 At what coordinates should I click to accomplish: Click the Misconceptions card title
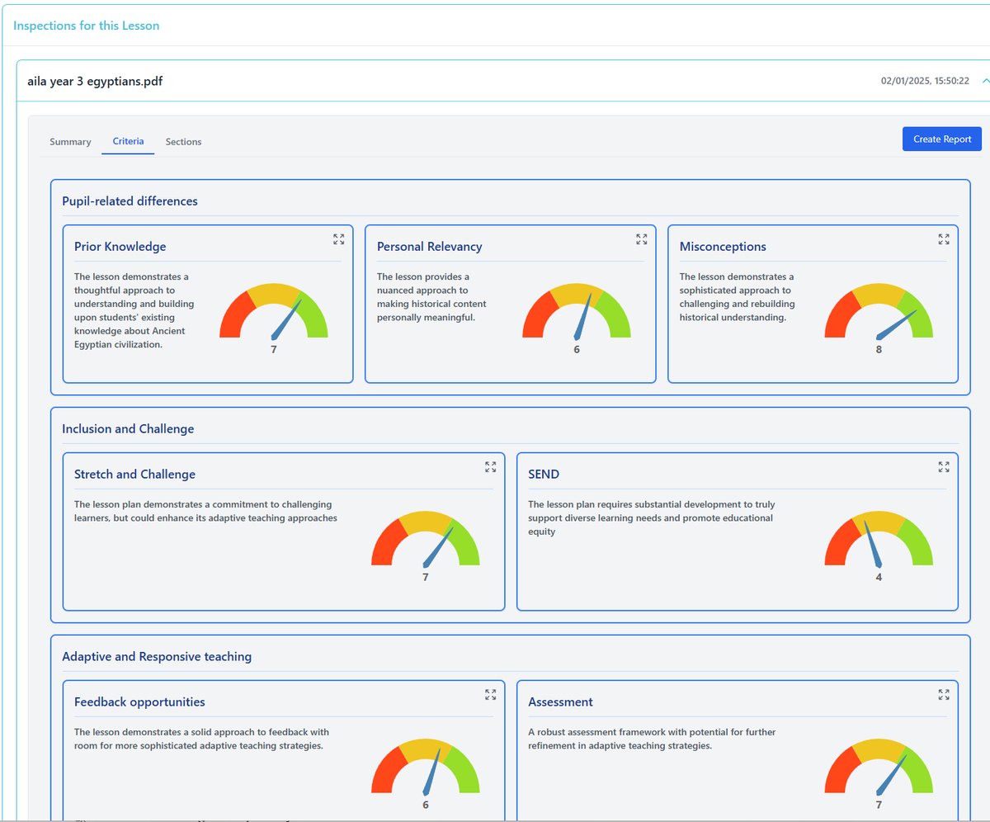coord(723,246)
